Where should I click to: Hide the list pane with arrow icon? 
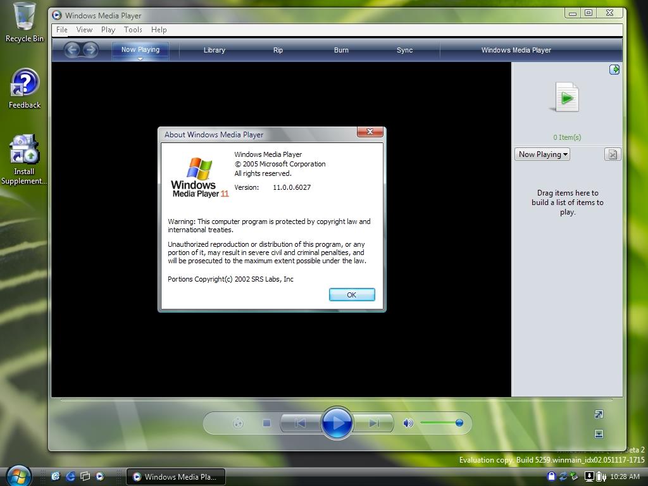(614, 70)
